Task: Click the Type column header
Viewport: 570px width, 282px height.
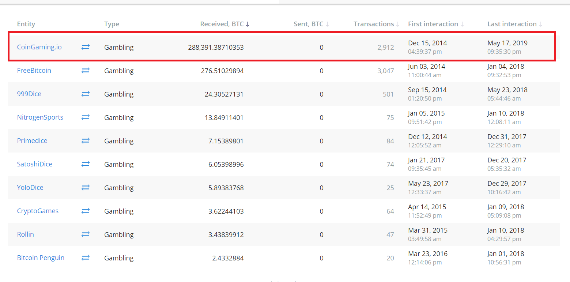Action: tap(112, 24)
